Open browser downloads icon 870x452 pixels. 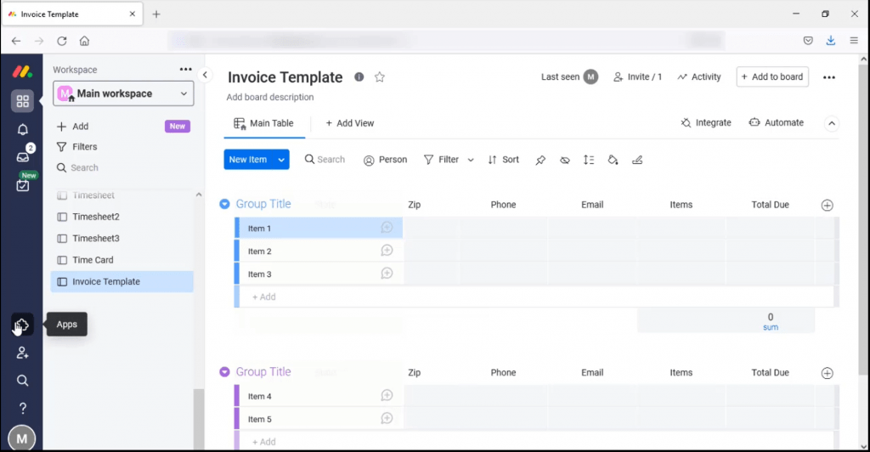831,41
